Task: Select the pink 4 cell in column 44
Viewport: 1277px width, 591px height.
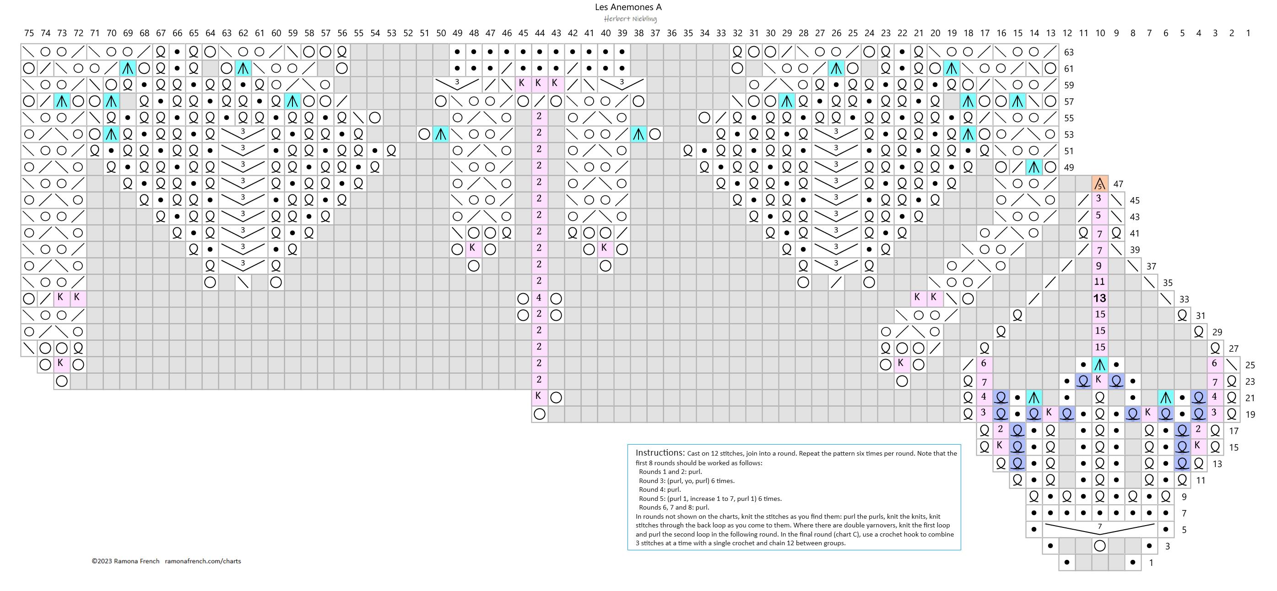Action: pyautogui.click(x=539, y=298)
